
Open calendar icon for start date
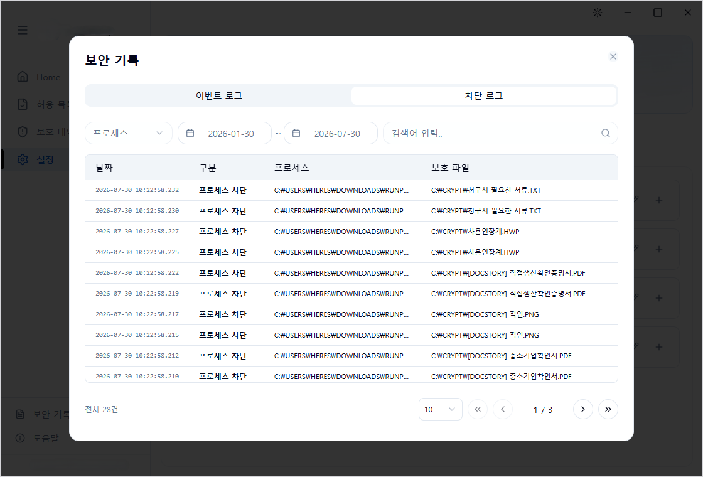[x=190, y=133]
